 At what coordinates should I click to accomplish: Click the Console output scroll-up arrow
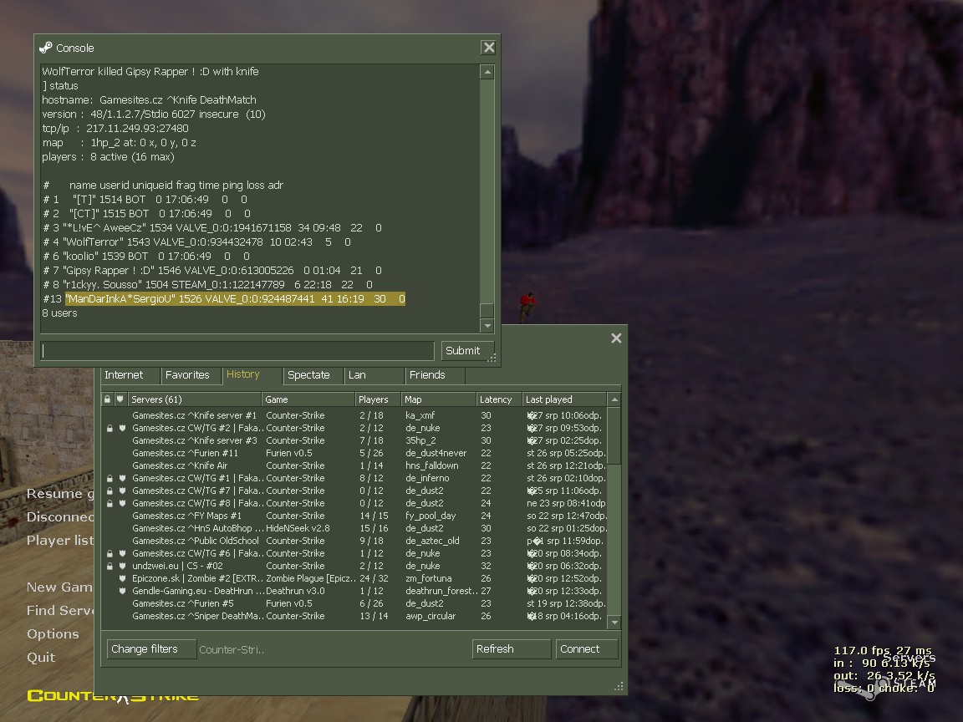click(487, 73)
